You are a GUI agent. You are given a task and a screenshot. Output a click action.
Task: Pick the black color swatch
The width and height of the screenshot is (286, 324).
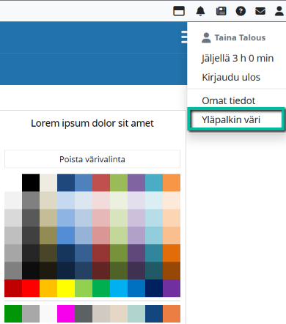click(x=31, y=183)
